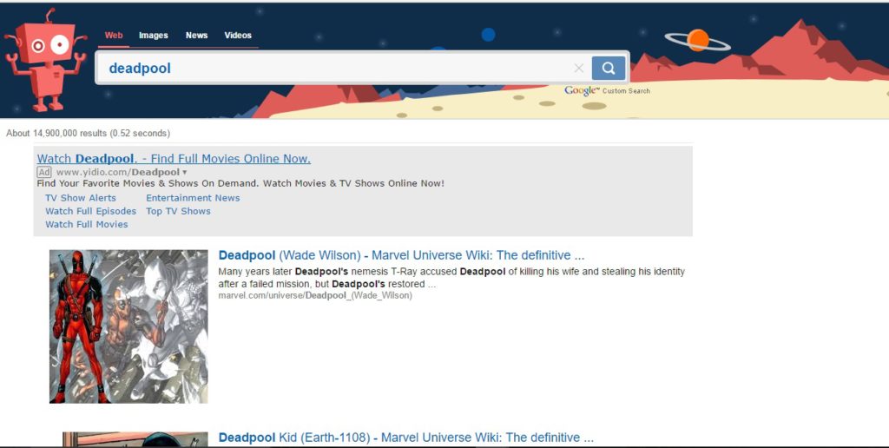The height and width of the screenshot is (448, 889).
Task: Click the Deadpool Kid result thumbnail
Action: click(135, 439)
